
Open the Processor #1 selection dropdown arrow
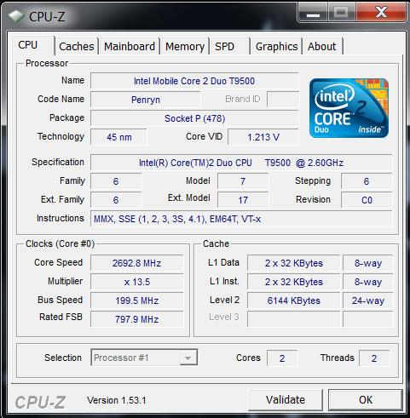point(188,358)
